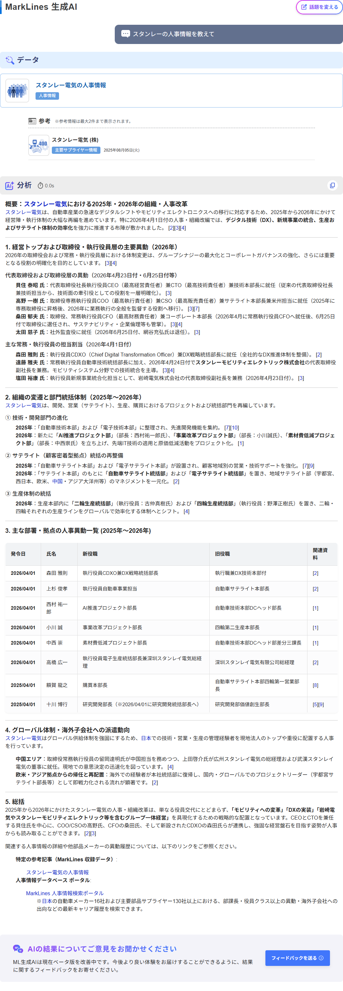Image resolution: width=343 pixels, height=991 pixels.
Task: Click the 2025年08月05日(火) reference date
Action: [x=122, y=151]
